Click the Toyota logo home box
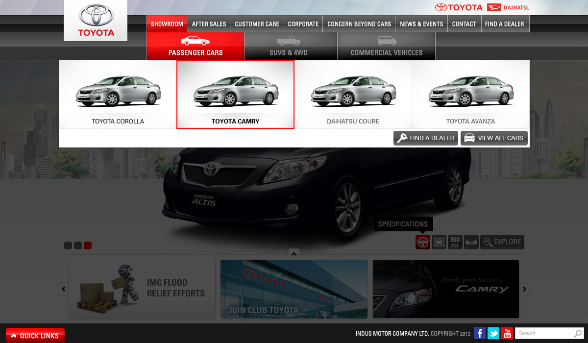588x343 pixels. point(96,21)
